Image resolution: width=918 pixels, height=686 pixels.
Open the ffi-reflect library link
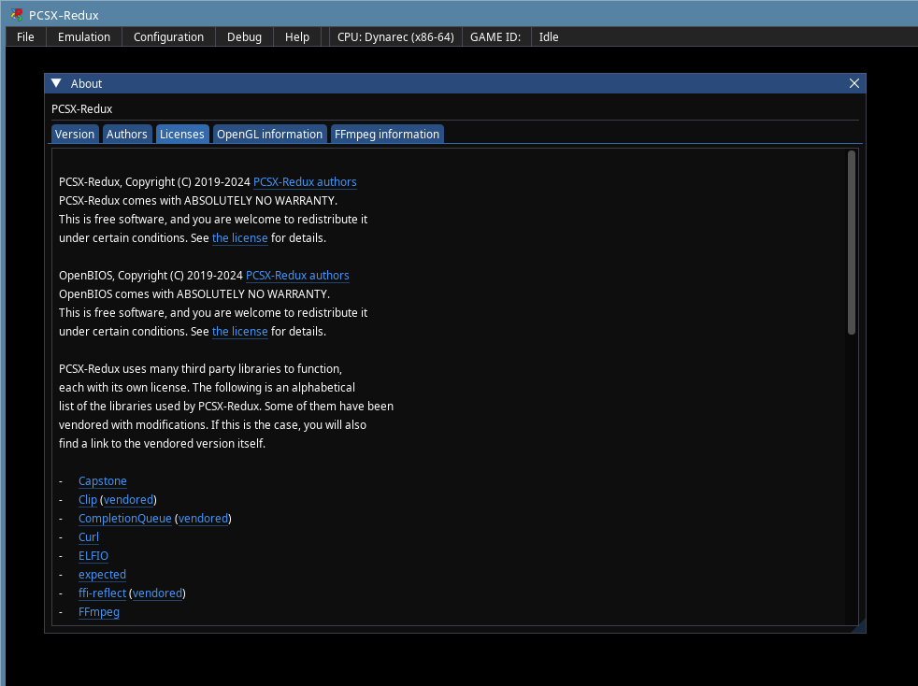102,593
